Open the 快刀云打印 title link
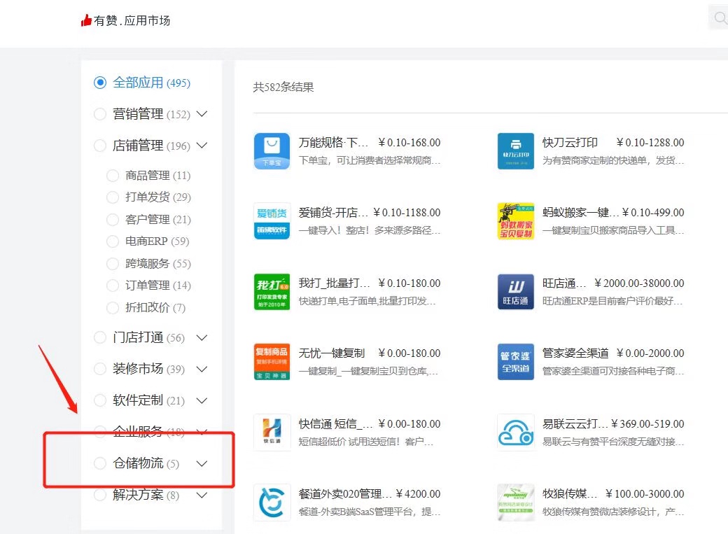728x534 pixels. (x=570, y=142)
